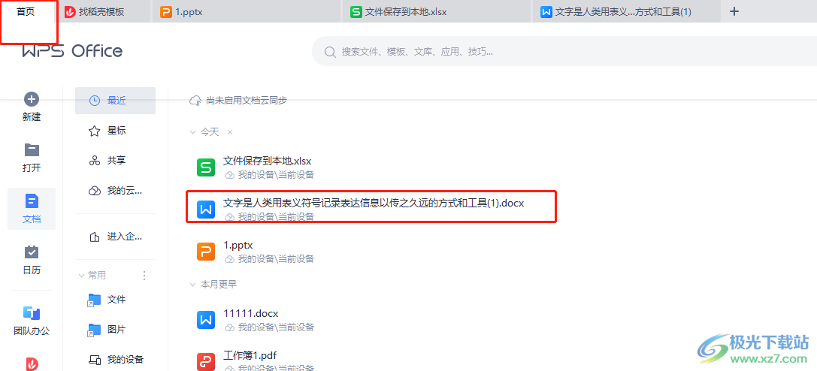The width and height of the screenshot is (817, 371).
Task: Click the cloud sync status icon
Action: 195,101
